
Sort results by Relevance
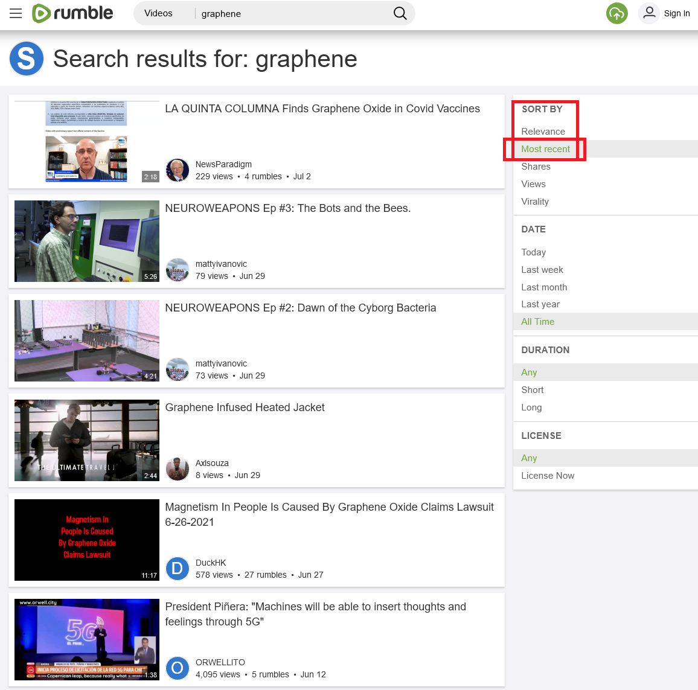coord(543,132)
